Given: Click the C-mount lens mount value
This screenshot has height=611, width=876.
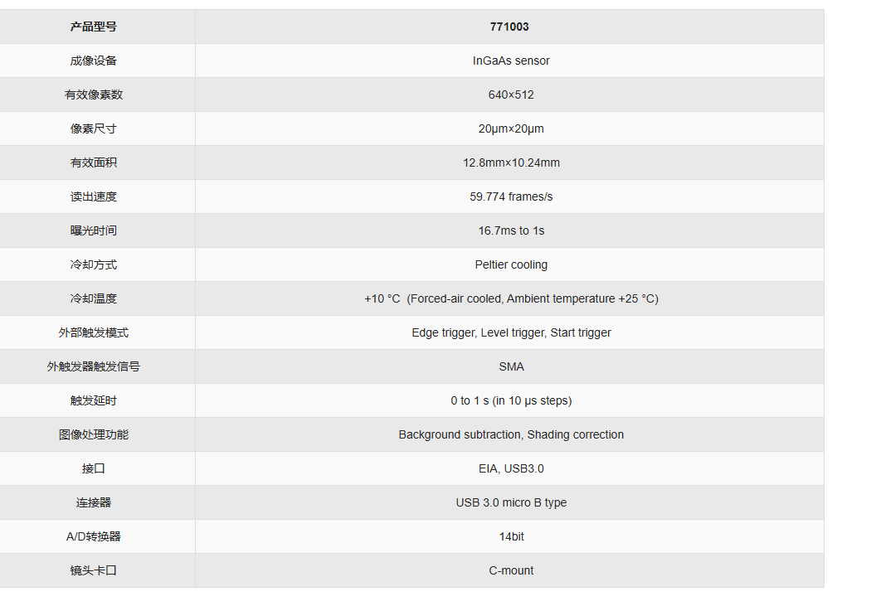Looking at the screenshot, I should [511, 570].
